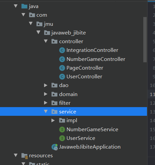Click the UserController class icon
The image size is (155, 165).
[x=62, y=77]
